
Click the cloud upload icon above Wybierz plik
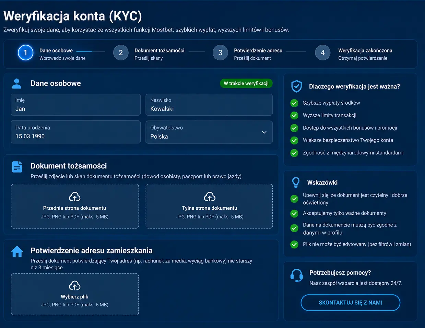pos(75,285)
